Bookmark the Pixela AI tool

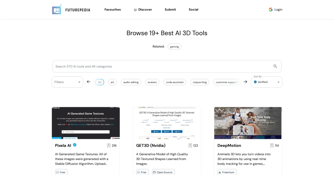109,145
